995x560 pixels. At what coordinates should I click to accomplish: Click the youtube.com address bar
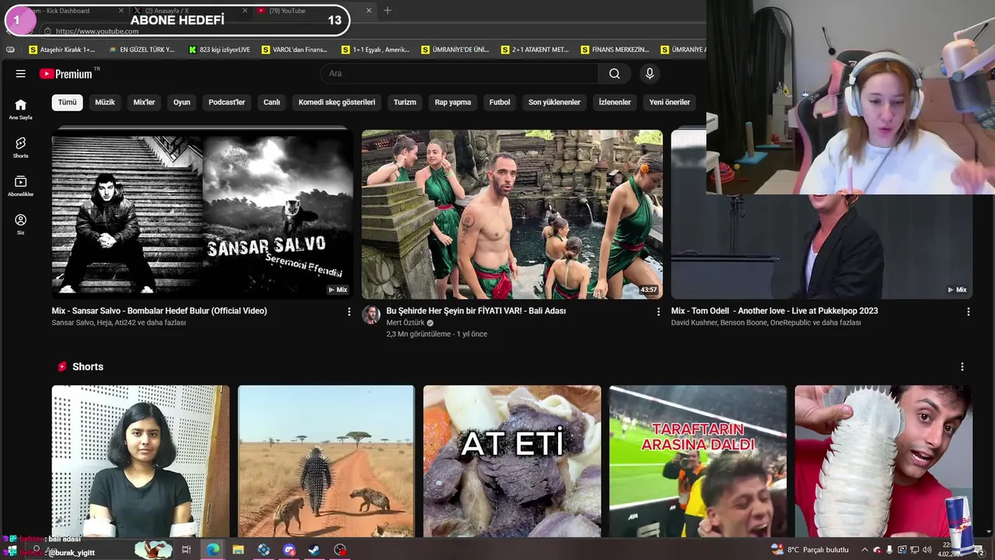(x=194, y=31)
